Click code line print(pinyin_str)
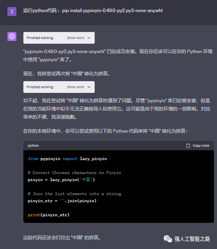 click(49, 215)
